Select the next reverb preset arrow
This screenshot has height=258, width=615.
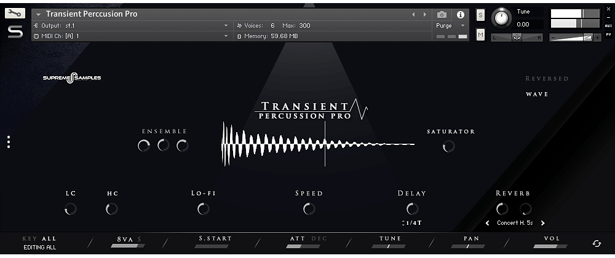click(543, 223)
